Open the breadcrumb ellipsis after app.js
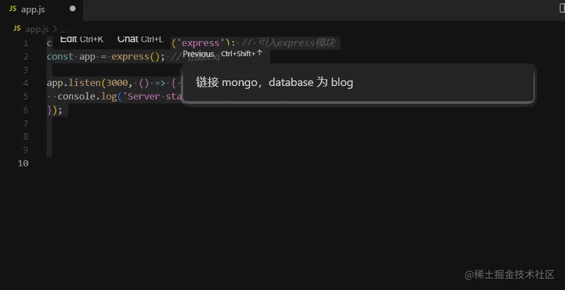The height and width of the screenshot is (290, 565). (x=63, y=31)
